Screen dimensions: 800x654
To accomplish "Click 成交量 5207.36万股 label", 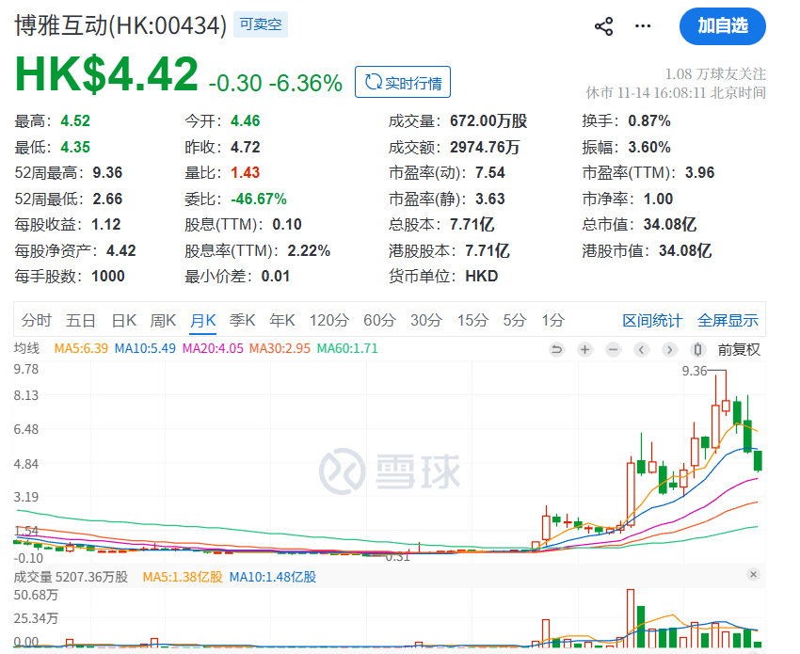I will click(71, 577).
